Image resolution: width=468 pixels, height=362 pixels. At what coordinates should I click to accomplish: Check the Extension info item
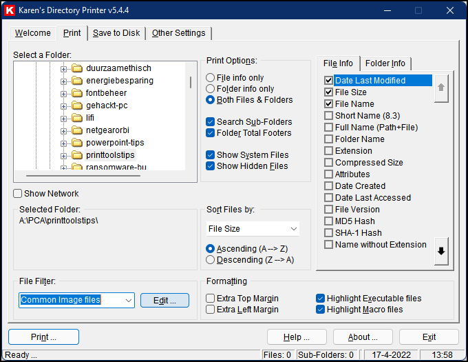click(x=328, y=151)
